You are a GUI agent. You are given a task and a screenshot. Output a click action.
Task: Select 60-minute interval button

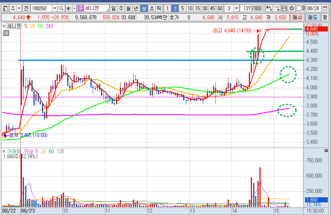pyautogui.click(x=220, y=8)
